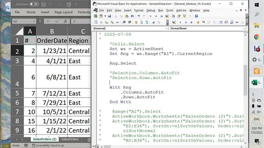264x148 pixels.
Task: Click column B header in Excel
Action: coord(52,31)
